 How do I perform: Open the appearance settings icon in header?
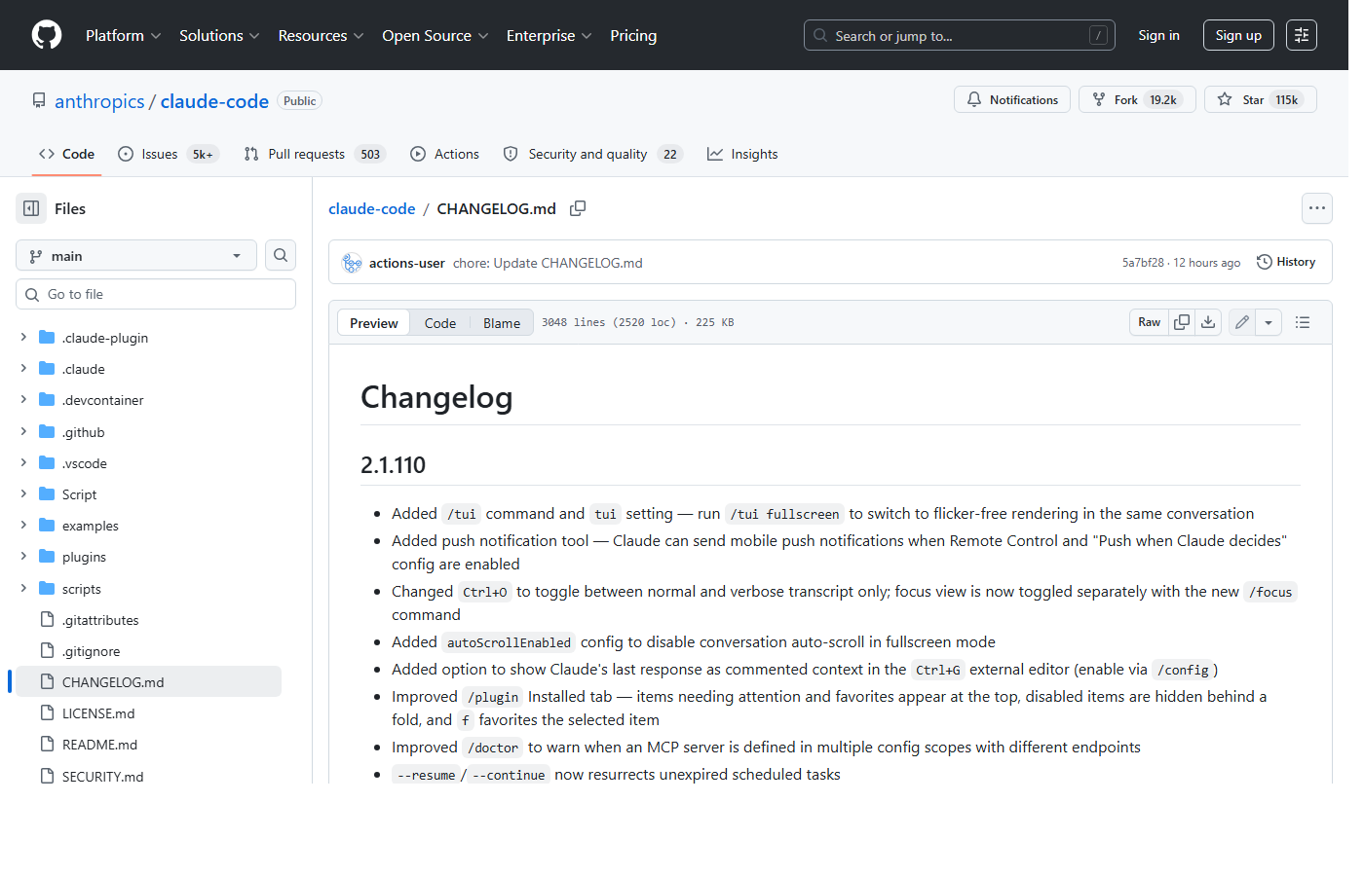click(x=1302, y=35)
